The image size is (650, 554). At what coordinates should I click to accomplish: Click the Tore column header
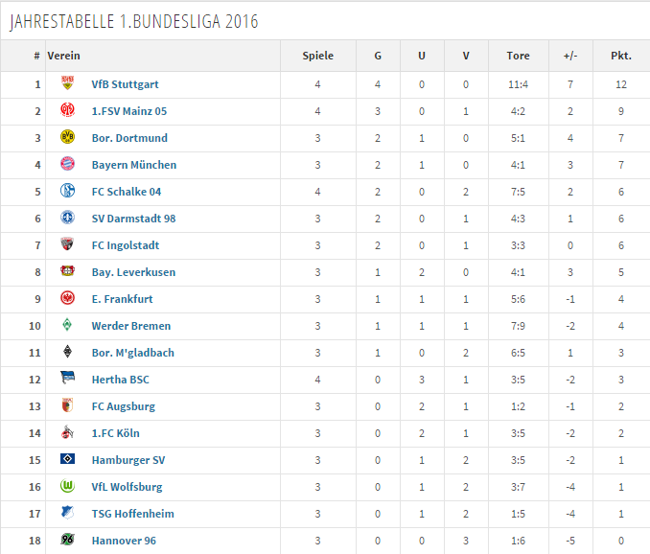(518, 56)
